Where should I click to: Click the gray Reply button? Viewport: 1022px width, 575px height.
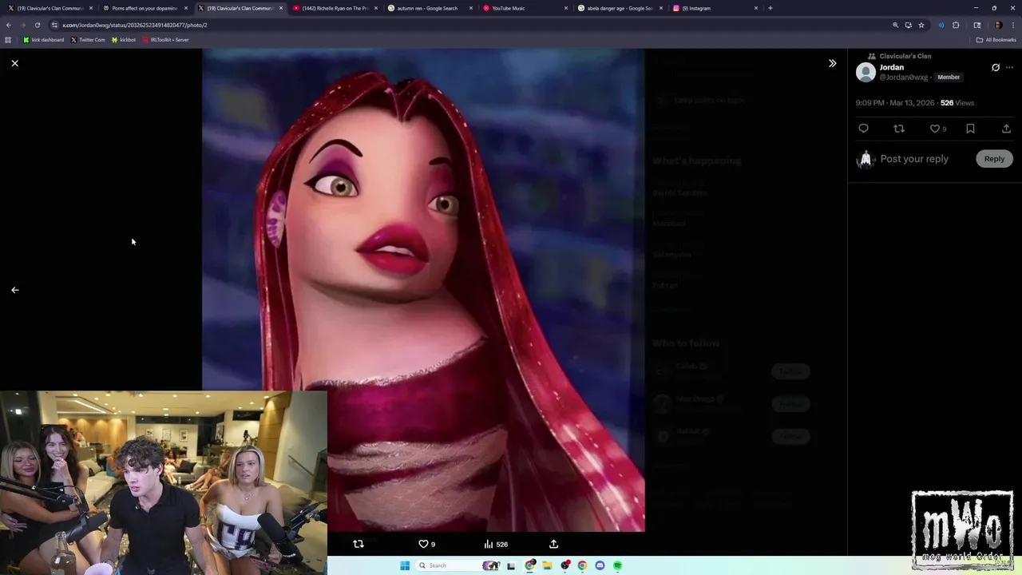994,159
